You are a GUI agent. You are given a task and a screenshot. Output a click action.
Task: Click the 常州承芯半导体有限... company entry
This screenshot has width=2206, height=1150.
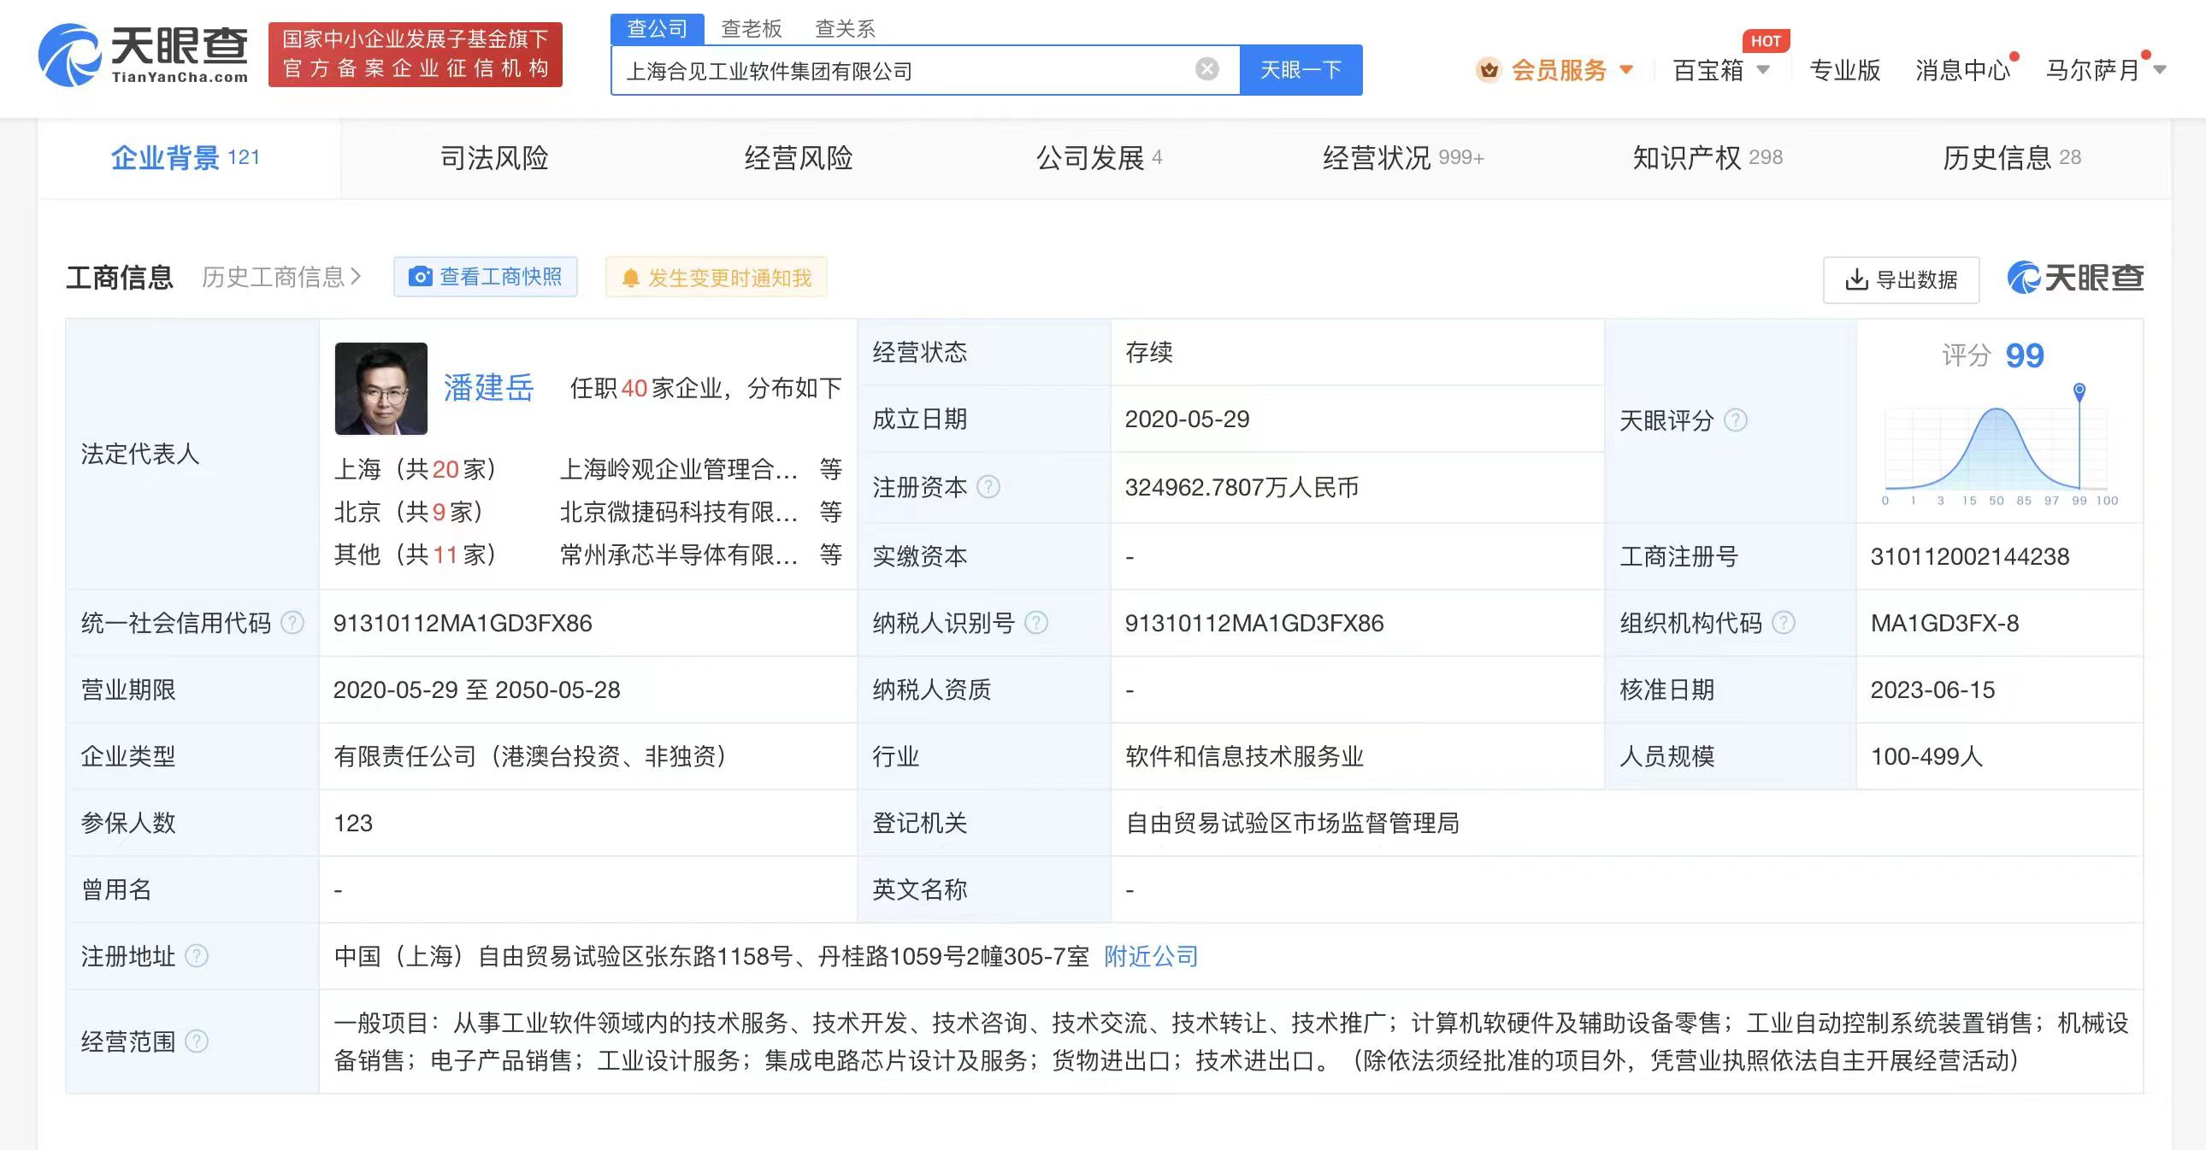[679, 554]
